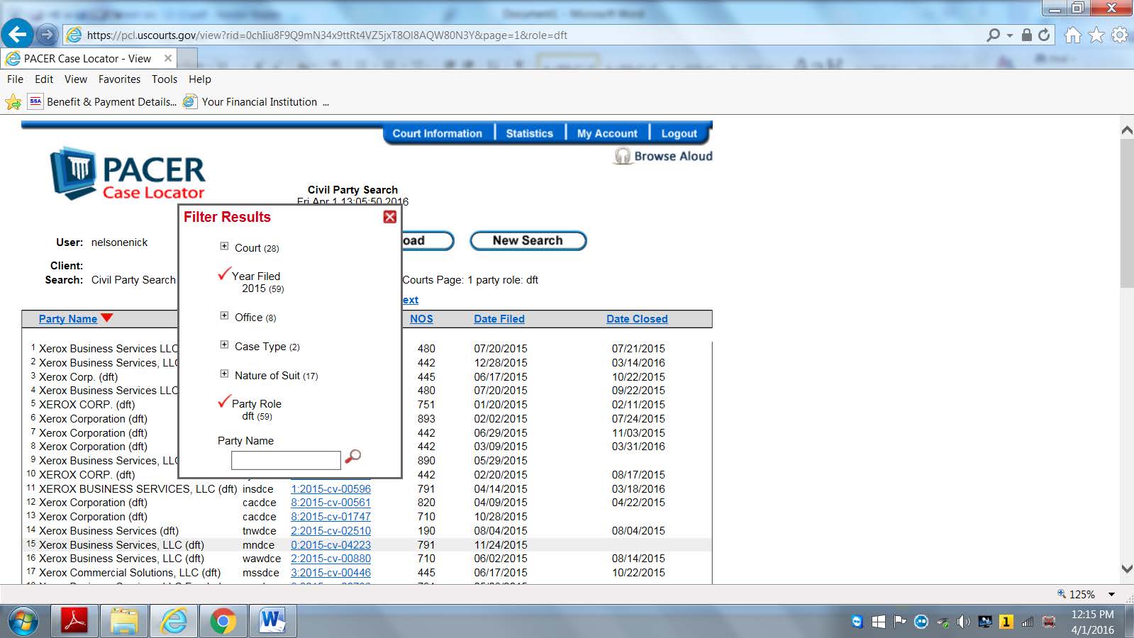Screen dimensions: 1134x638
Task: Close the Filter Results dialog
Action: [389, 217]
